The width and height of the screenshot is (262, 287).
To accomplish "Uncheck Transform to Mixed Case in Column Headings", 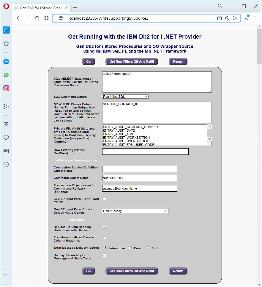I will (x=105, y=238).
